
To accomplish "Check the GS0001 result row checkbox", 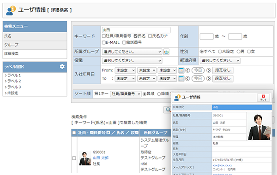I will pyautogui.click(x=74, y=158).
